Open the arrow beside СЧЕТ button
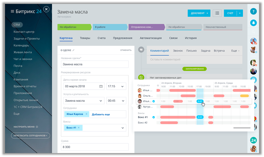This screenshot has height=157, width=264. point(240,13)
